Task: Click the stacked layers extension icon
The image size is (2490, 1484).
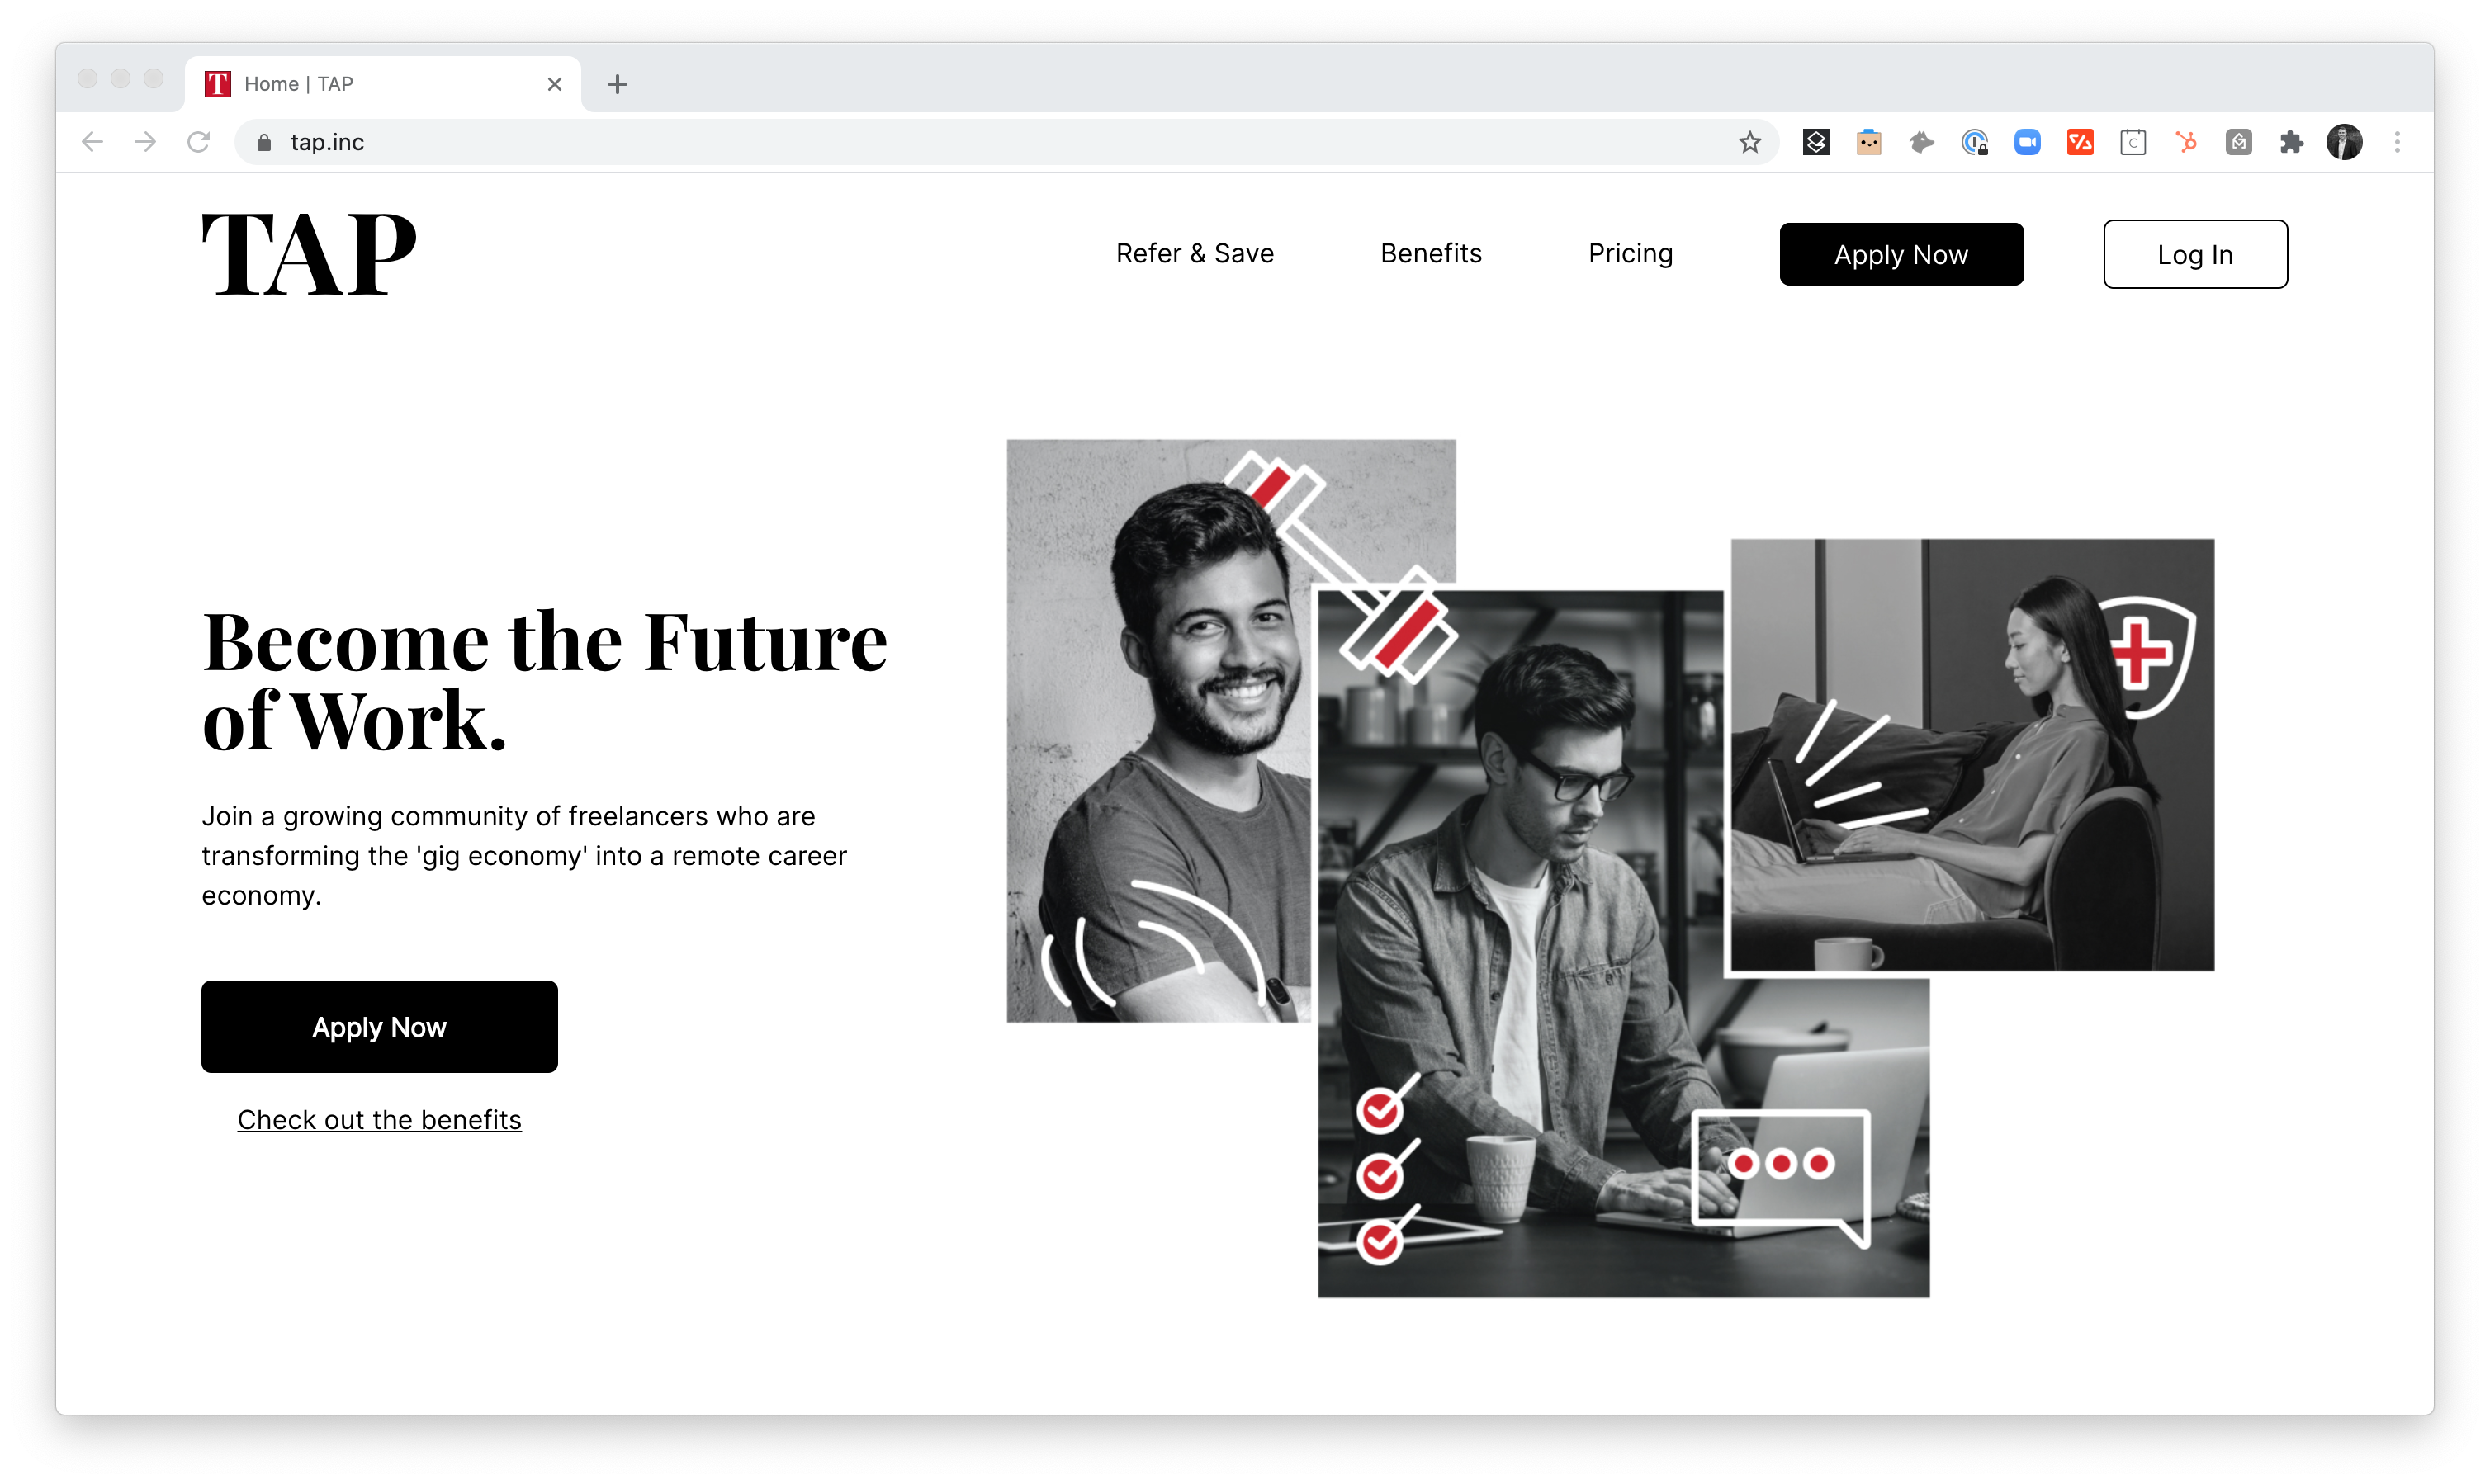Action: click(x=1816, y=143)
